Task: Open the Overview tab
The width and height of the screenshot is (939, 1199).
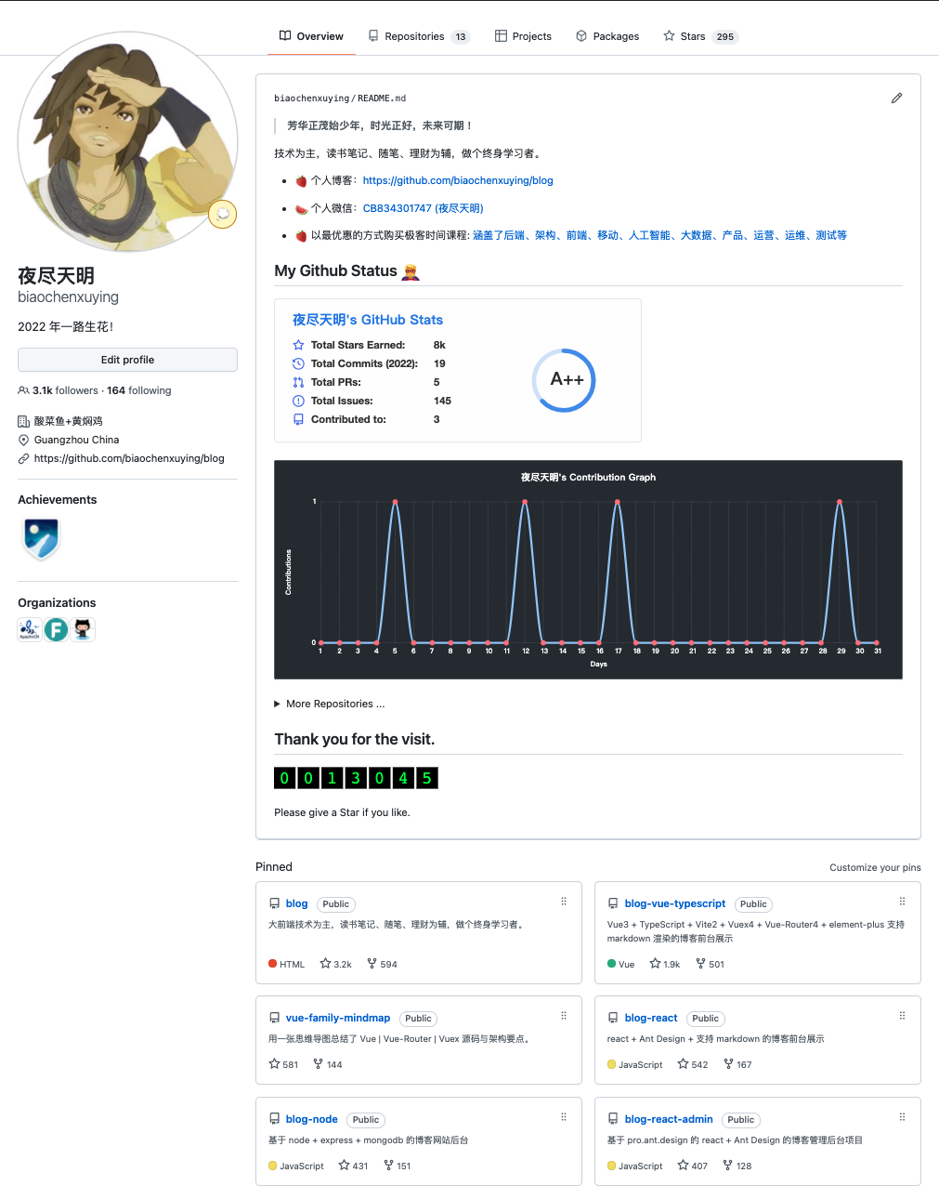Action: click(x=311, y=36)
